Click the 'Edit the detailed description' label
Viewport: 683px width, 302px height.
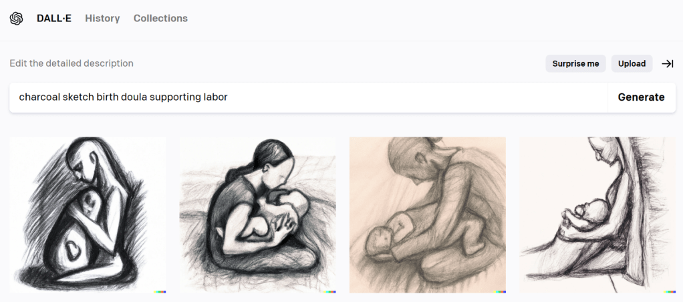pos(72,63)
